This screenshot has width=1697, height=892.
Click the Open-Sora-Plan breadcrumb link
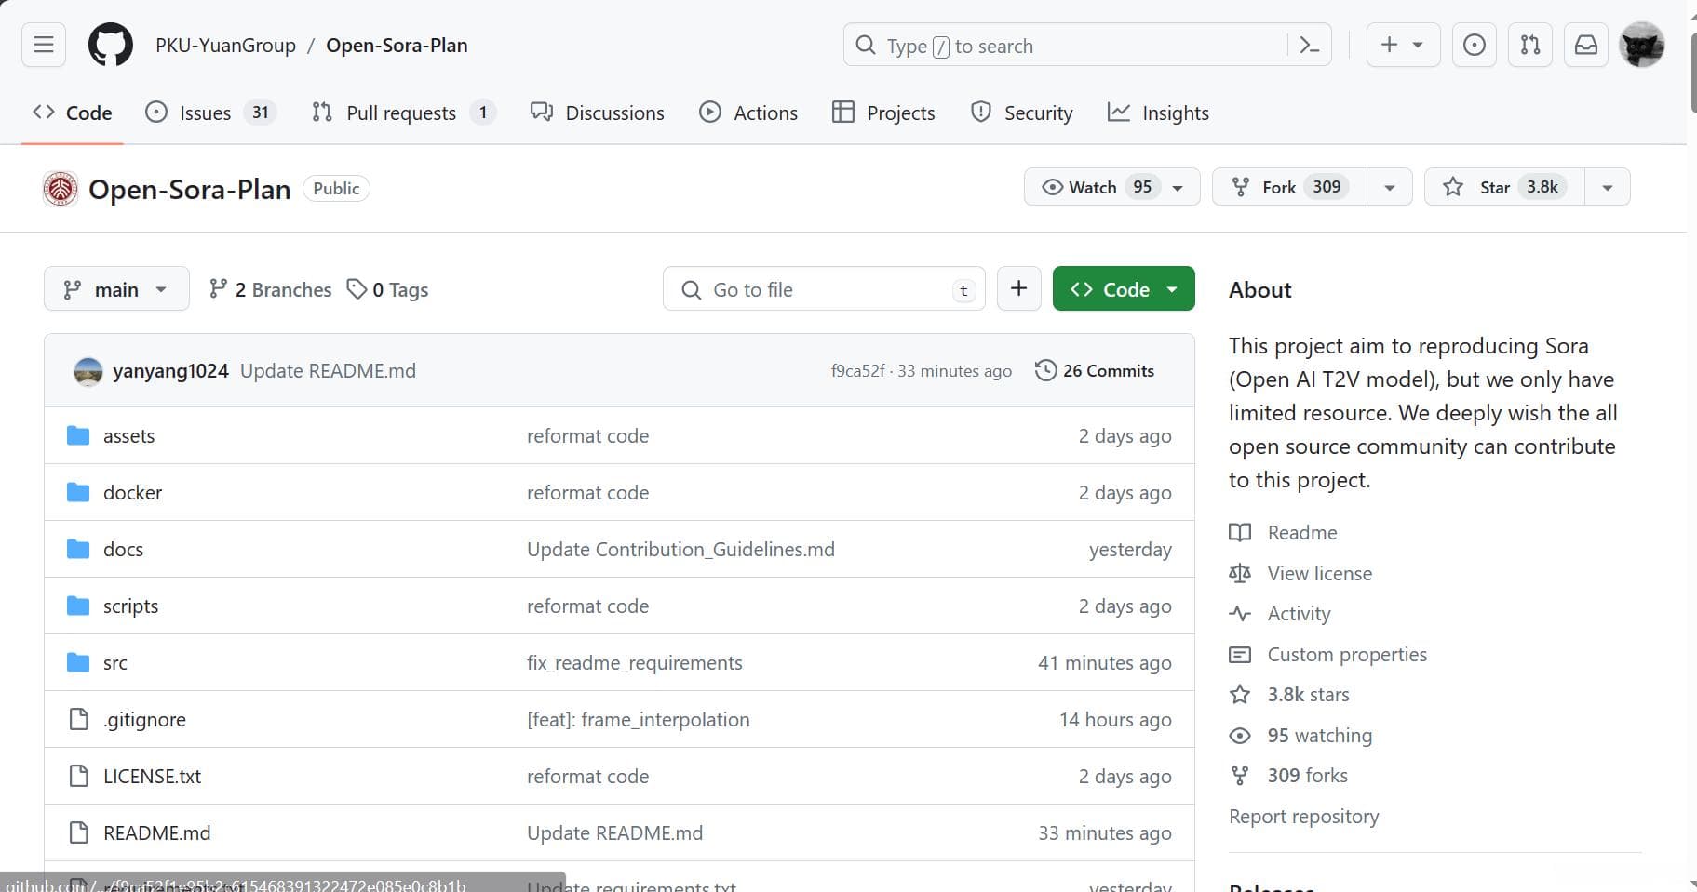397,45
